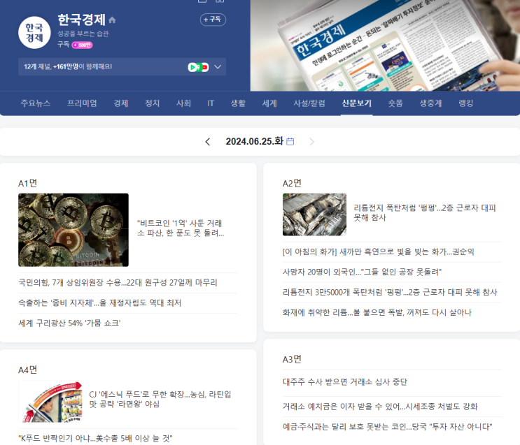Expand the 12개 채널 dropdown chevron
Screen dimensions: 520x445
pos(218,67)
